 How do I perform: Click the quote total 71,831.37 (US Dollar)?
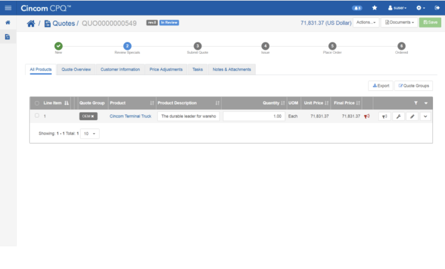[326, 23]
